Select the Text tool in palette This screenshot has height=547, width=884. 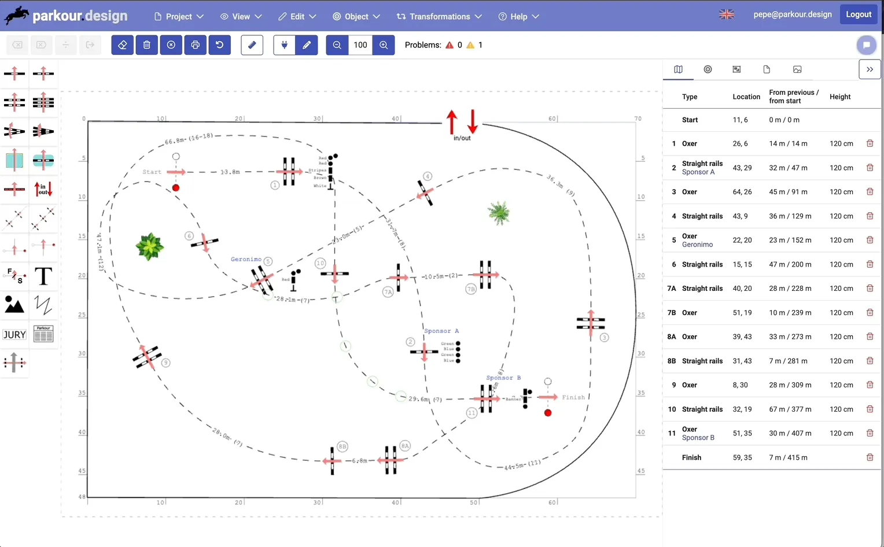(x=43, y=276)
